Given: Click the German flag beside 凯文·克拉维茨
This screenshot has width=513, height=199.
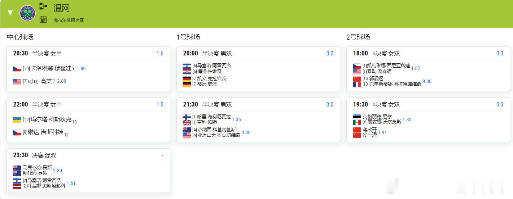Looking at the screenshot, I should (187, 79).
